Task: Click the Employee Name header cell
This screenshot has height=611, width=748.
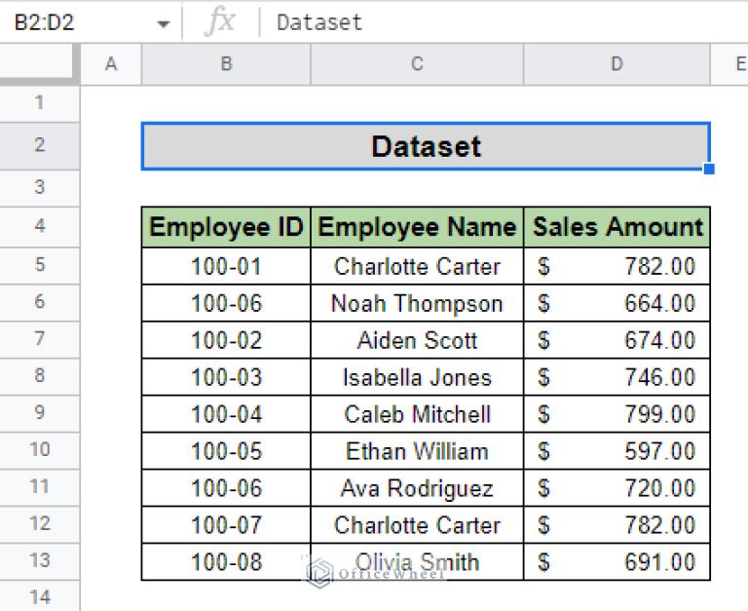Action: [417, 227]
